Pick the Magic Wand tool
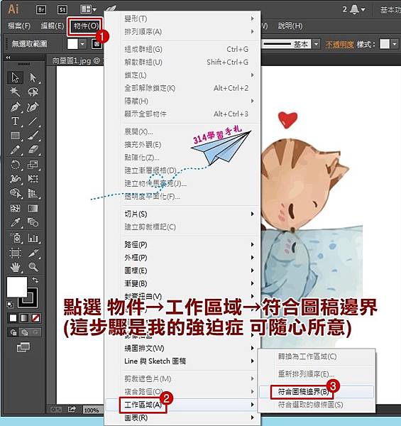 [x=15, y=92]
